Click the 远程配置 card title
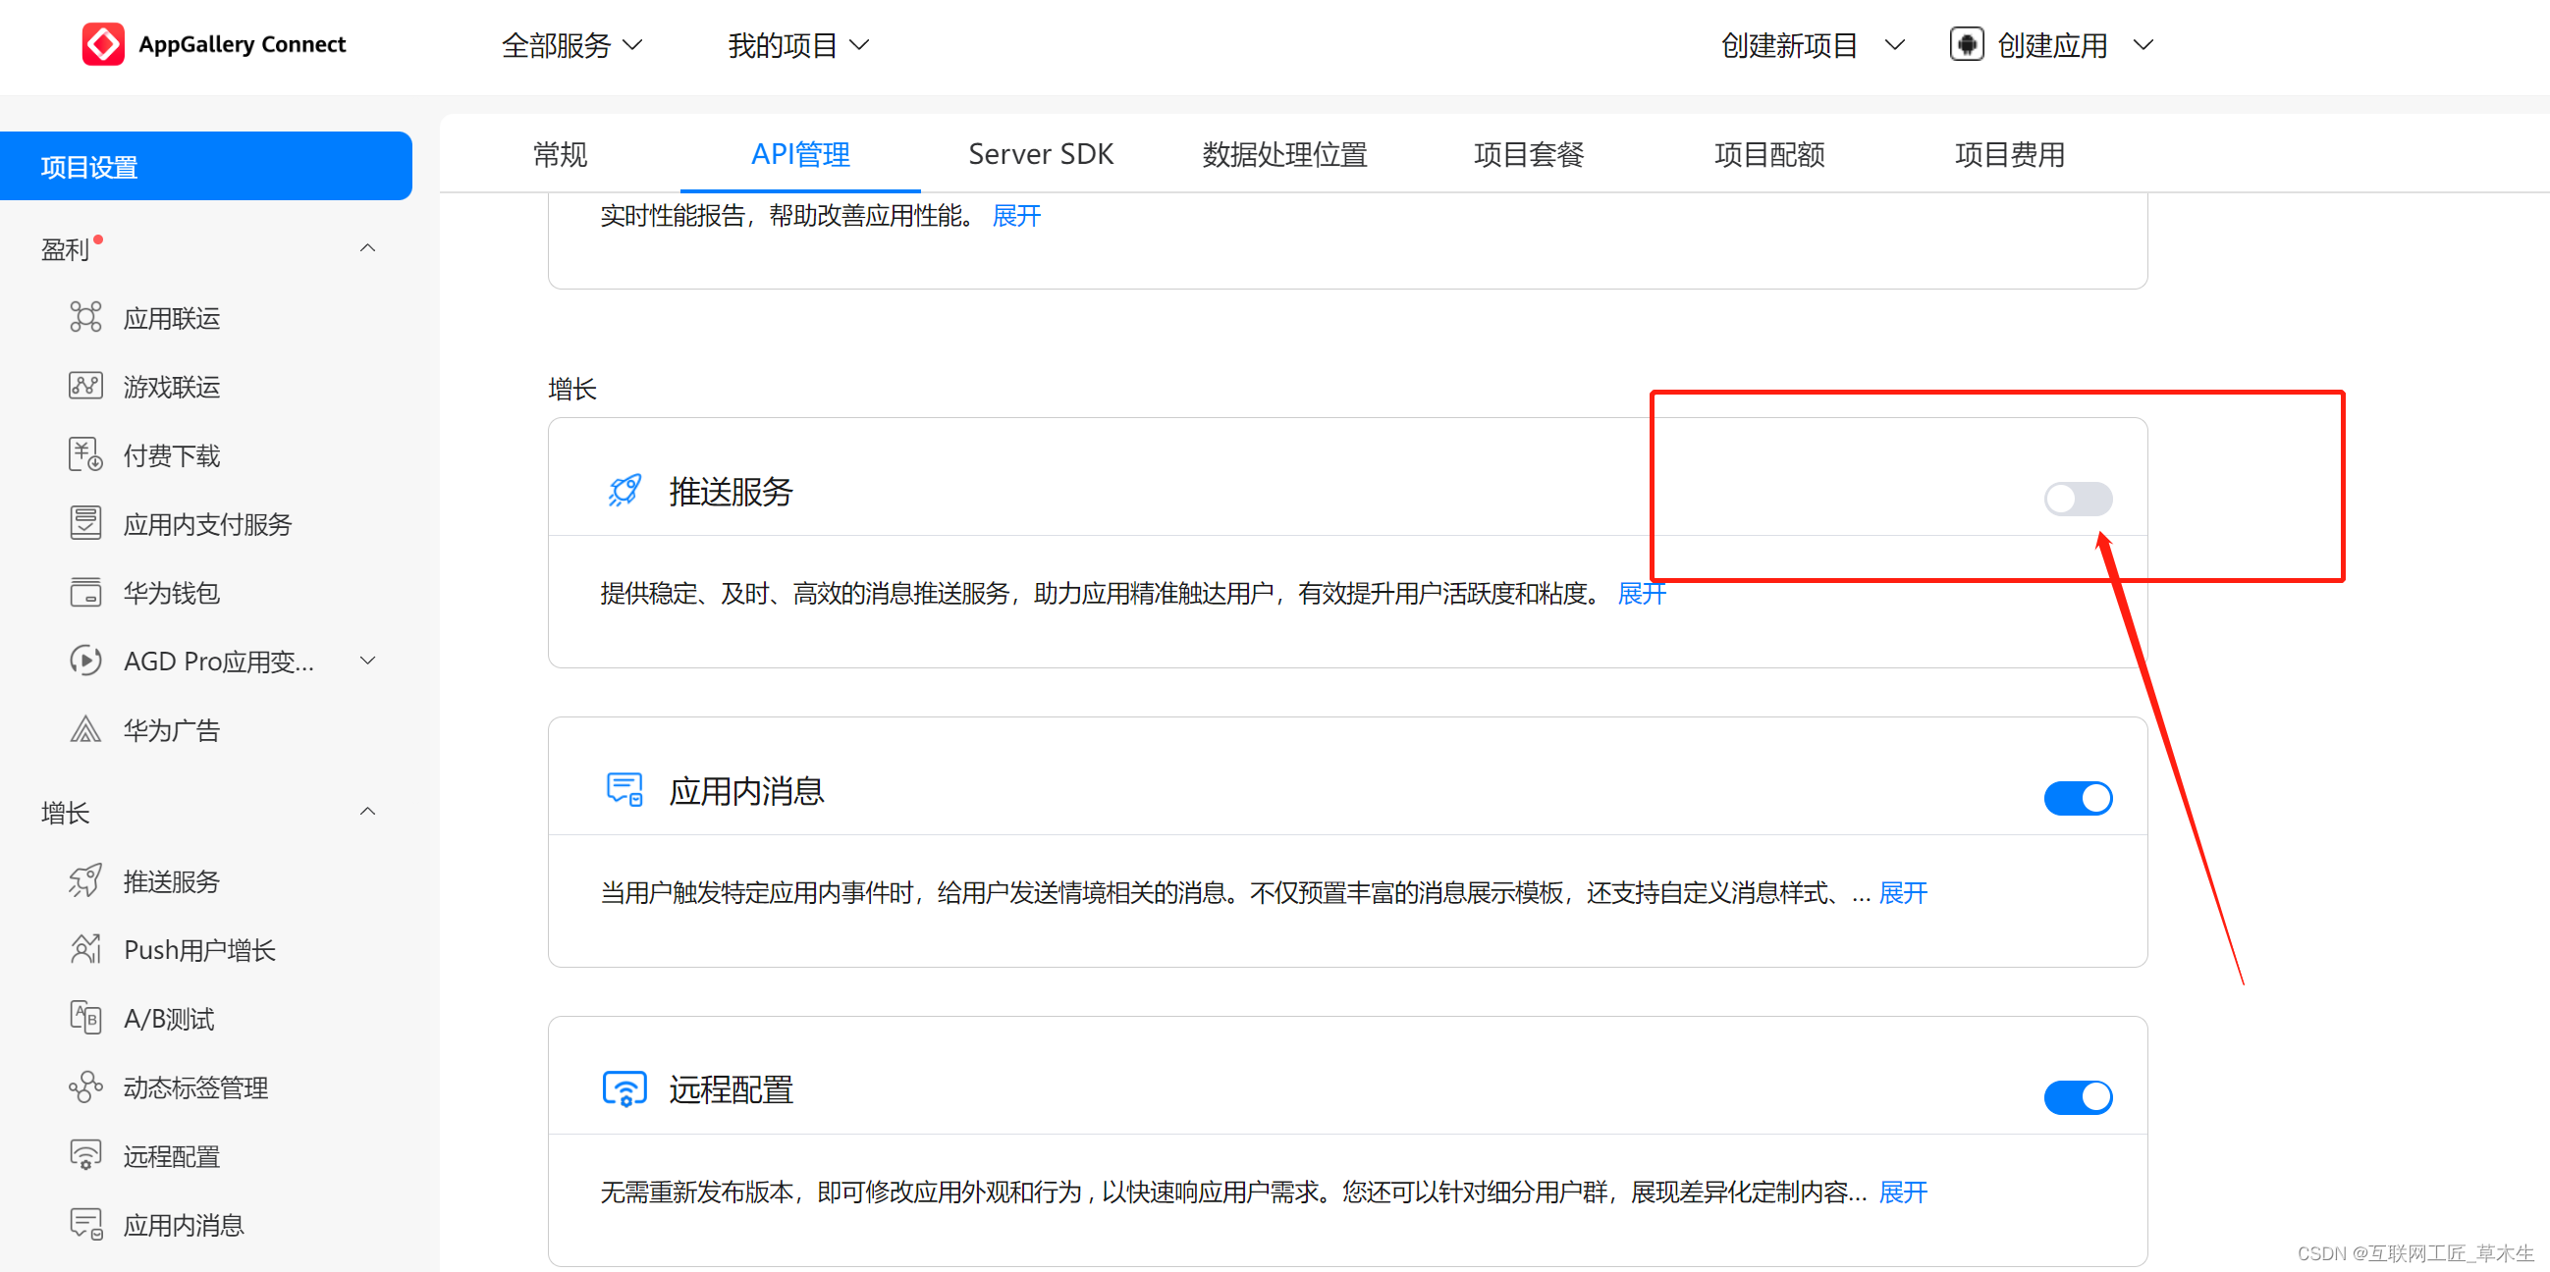The width and height of the screenshot is (2550, 1272). (x=731, y=1090)
